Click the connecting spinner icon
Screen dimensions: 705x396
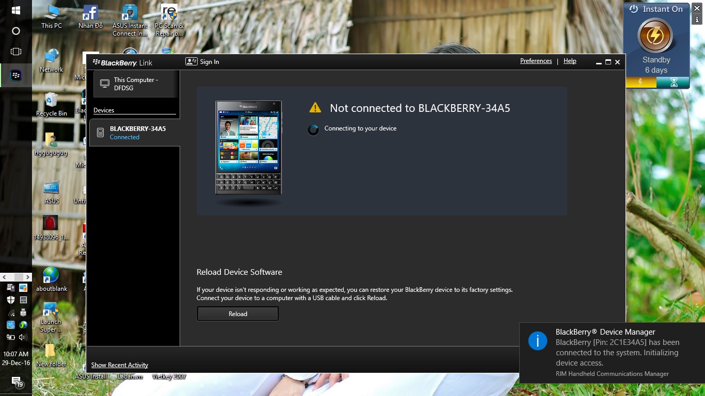[x=313, y=129]
